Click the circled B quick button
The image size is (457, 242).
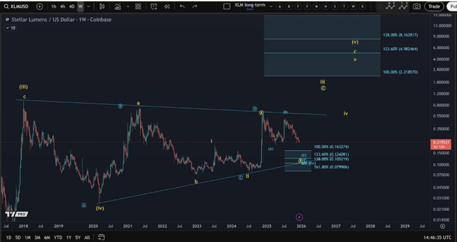click(289, 6)
